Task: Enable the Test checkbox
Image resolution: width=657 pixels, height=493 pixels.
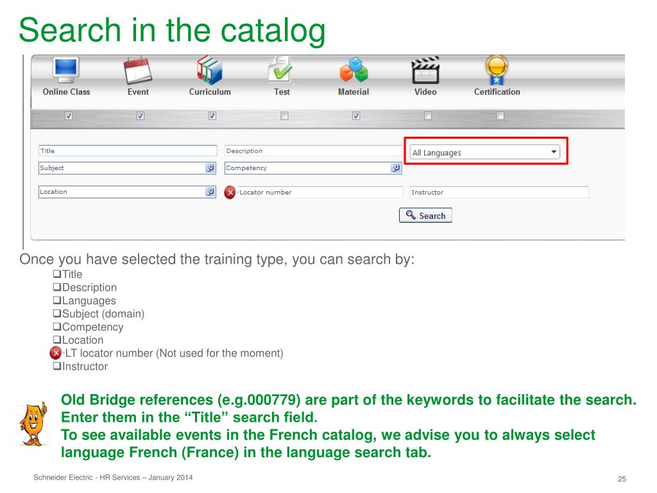Action: coord(284,116)
